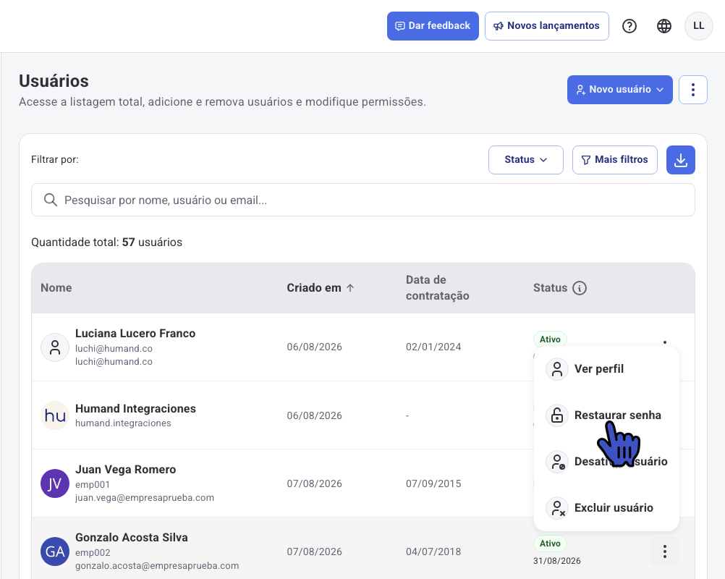Click the Nome column header
The image size is (725, 579).
click(x=56, y=287)
